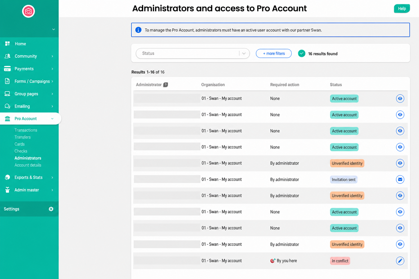Click the Settings gear icon
419x279 pixels.
click(x=51, y=209)
